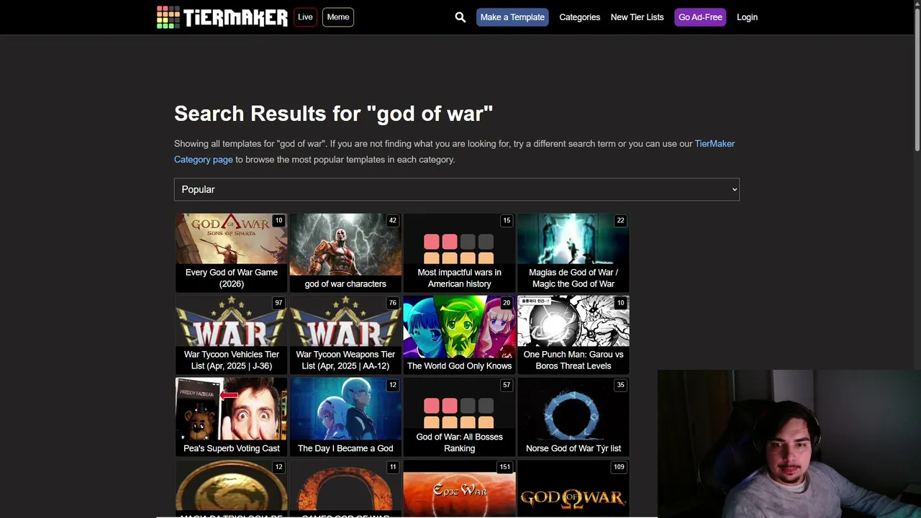Screen dimensions: 921x518
Task: Click the Go Ad-Free button
Action: [x=700, y=17]
